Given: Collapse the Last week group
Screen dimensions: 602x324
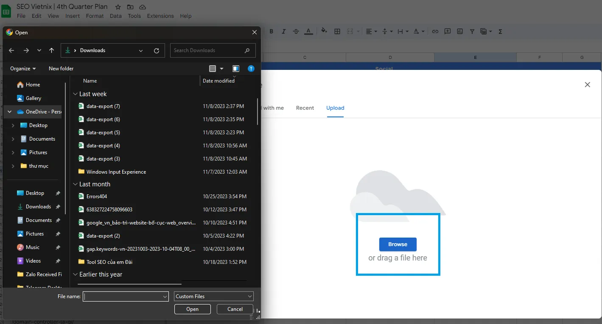Looking at the screenshot, I should coord(76,94).
